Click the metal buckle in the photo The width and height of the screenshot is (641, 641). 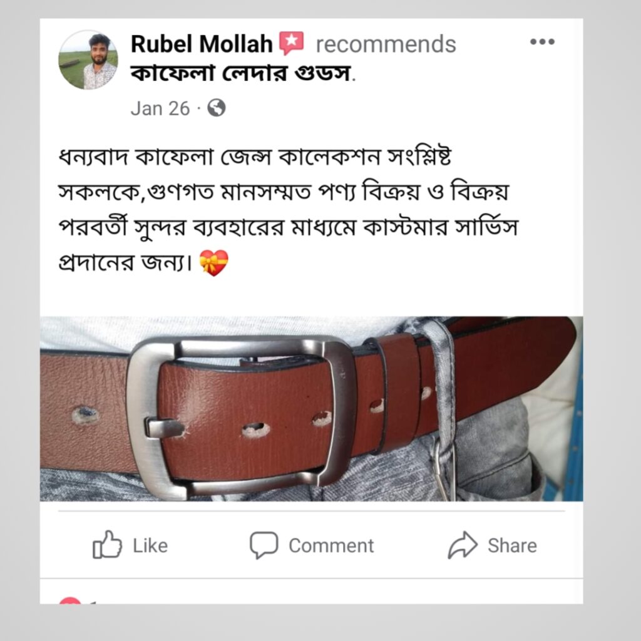click(x=241, y=416)
